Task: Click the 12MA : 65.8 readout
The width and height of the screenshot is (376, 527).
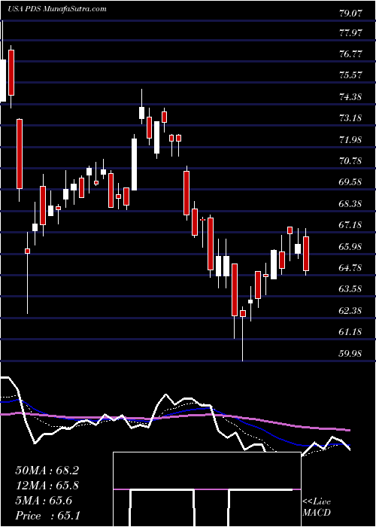Action: pyautogui.click(x=47, y=486)
